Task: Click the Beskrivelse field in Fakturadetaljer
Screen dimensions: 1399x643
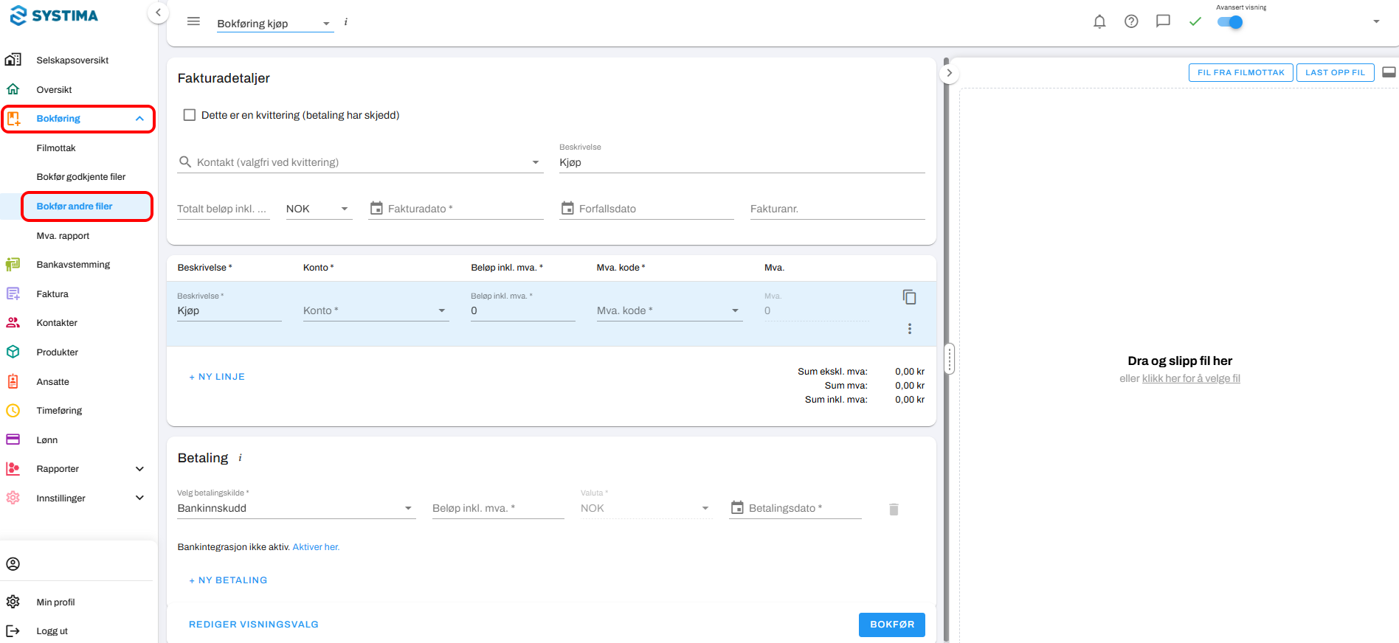Action: coord(742,162)
